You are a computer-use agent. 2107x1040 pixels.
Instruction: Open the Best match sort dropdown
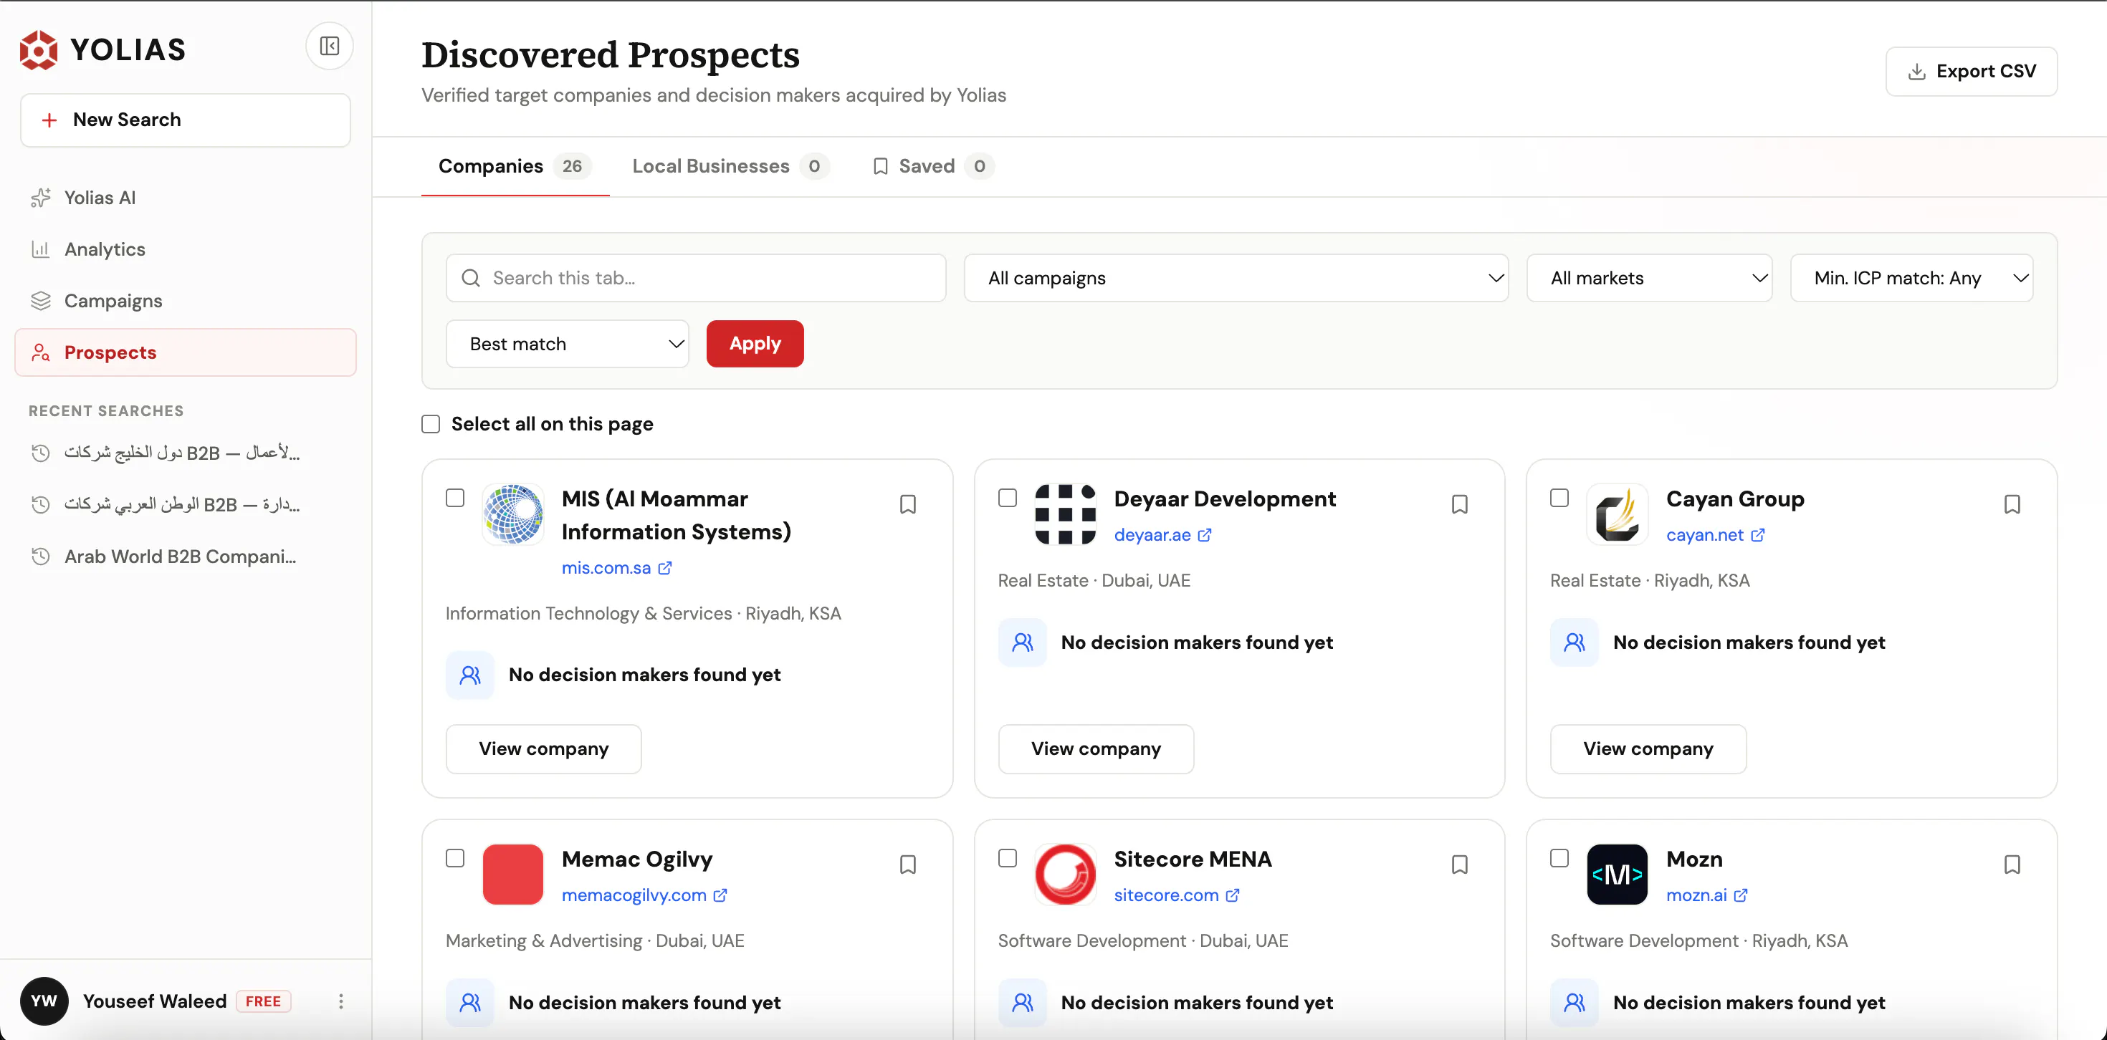click(x=567, y=343)
